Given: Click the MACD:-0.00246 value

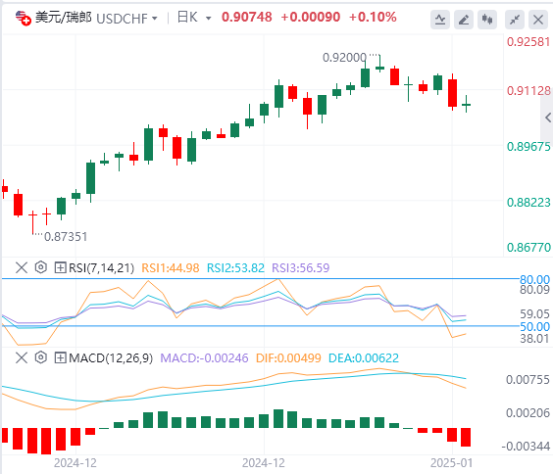Looking at the screenshot, I should (x=204, y=358).
